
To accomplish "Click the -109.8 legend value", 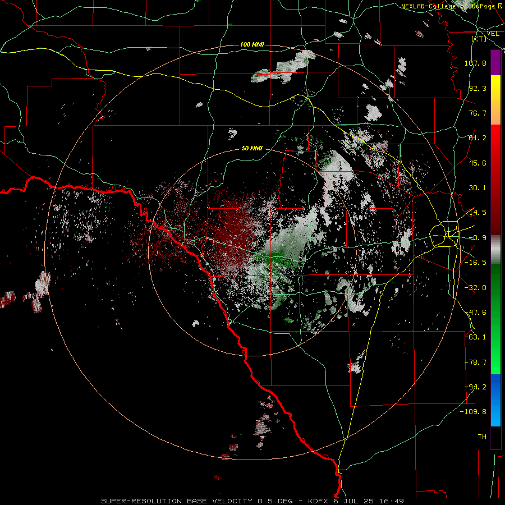I will [474, 412].
